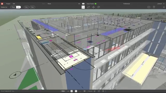This screenshot has height=93, width=166.
Task: Open the James O user account menu
Action: point(160,4)
